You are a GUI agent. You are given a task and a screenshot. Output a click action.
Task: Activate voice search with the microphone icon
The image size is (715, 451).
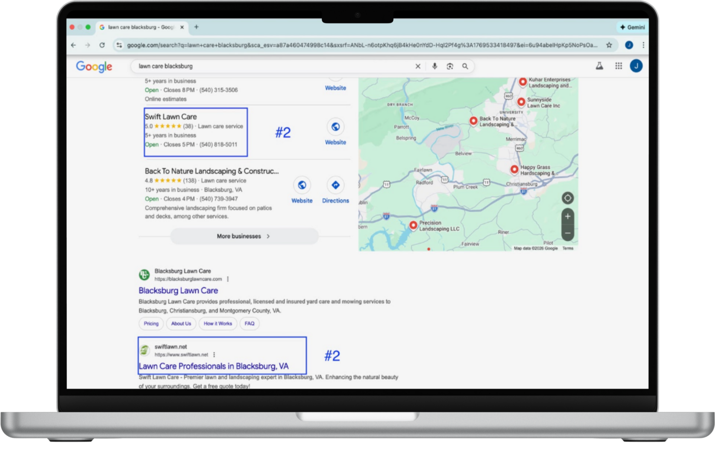point(434,66)
